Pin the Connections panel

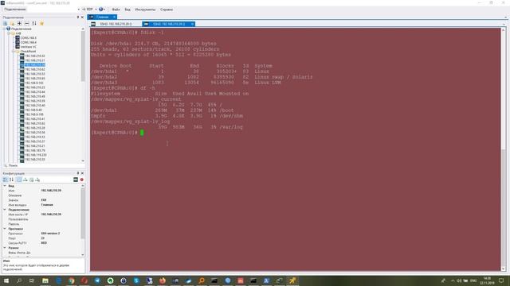[x=78, y=17]
